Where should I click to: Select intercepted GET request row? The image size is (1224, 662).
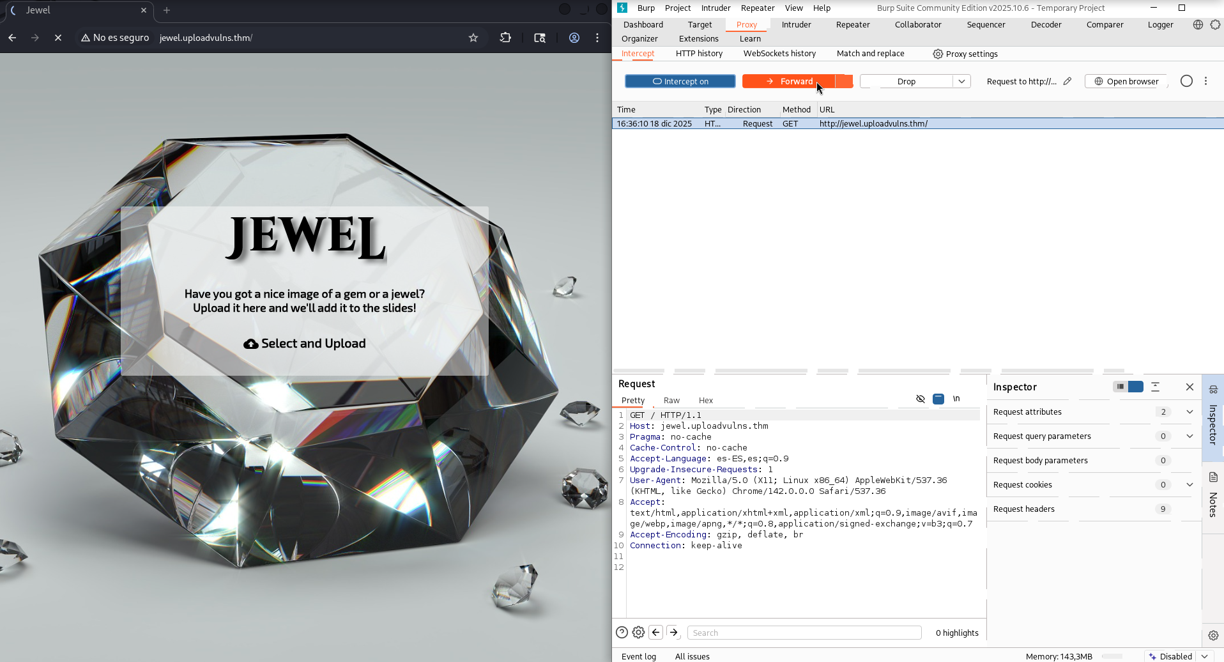[918, 123]
